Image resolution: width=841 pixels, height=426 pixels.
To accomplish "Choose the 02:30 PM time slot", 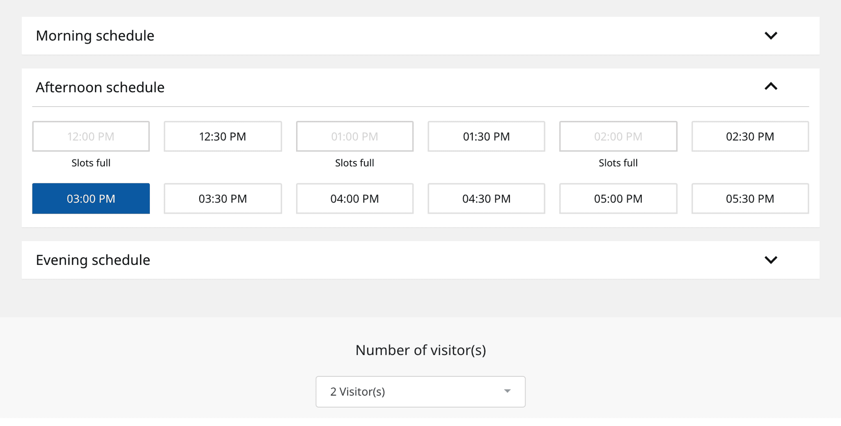I will pyautogui.click(x=750, y=137).
